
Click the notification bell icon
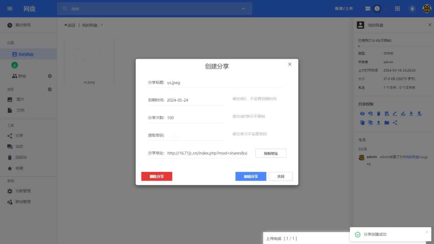412,9
